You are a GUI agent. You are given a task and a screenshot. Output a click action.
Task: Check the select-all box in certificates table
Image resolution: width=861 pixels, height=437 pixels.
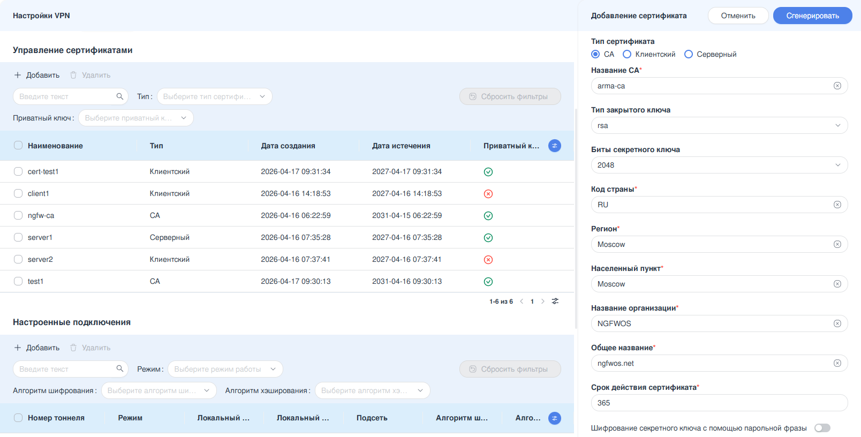point(18,146)
